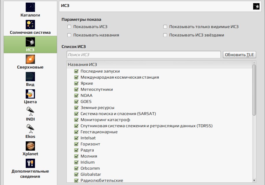Click the scroll down arrow of satellite list
265x185 pixels.
point(254,180)
